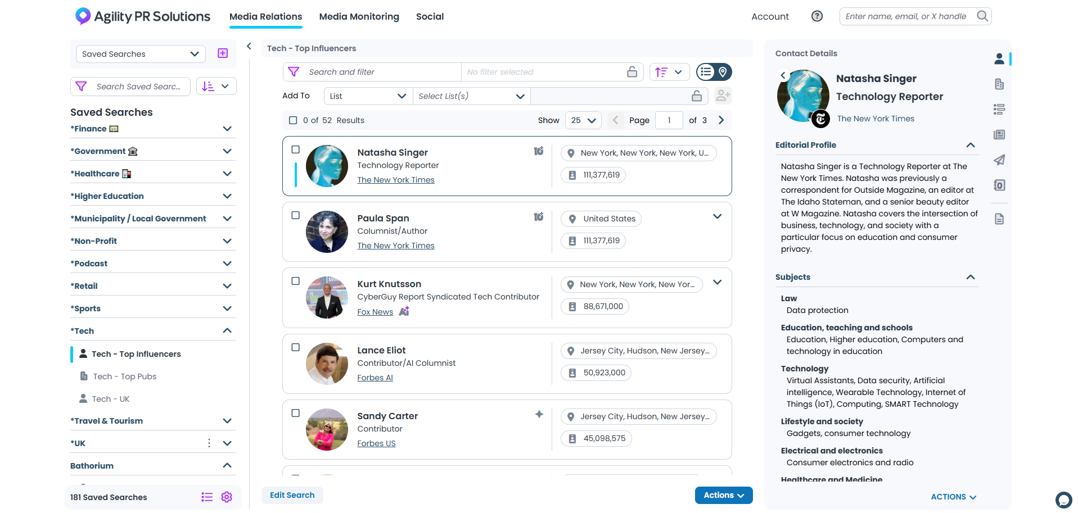Change the Show 25 per page dropdown
Screen dimensions: 1078x513
[583, 120]
